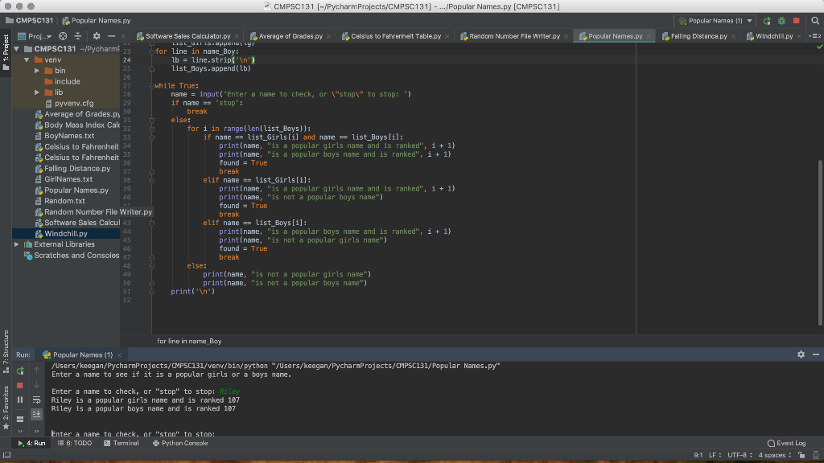Screen dimensions: 824x463
Task: Toggle the 1: Project tool window
Action: point(6,52)
